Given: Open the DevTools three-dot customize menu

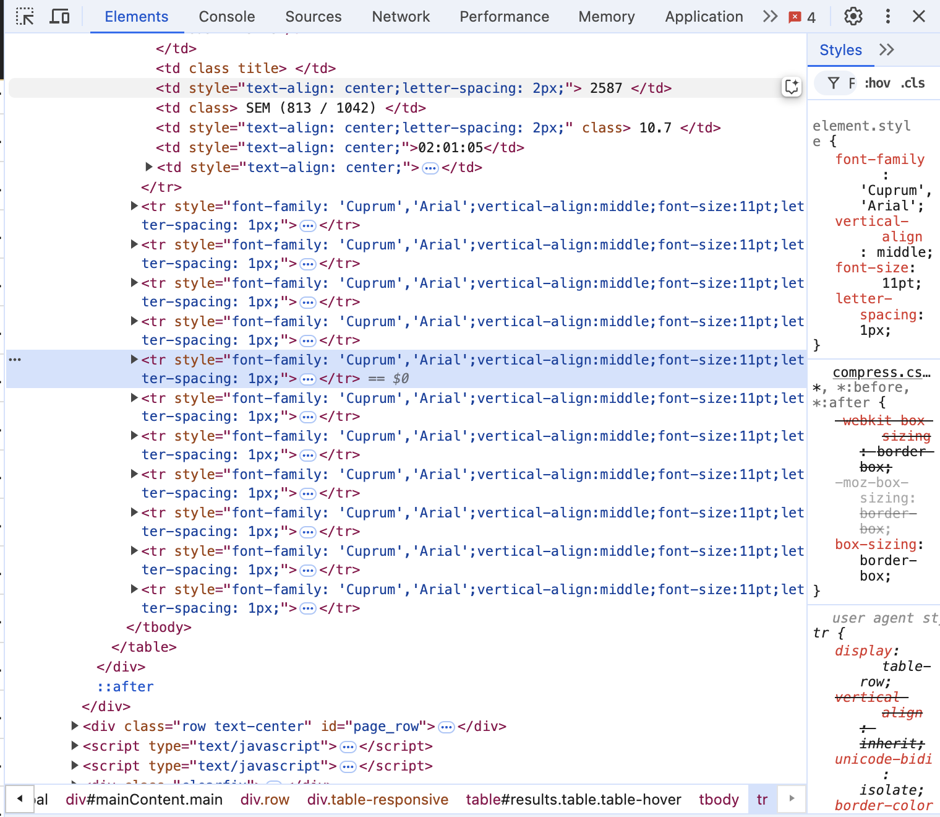Looking at the screenshot, I should pyautogui.click(x=887, y=17).
